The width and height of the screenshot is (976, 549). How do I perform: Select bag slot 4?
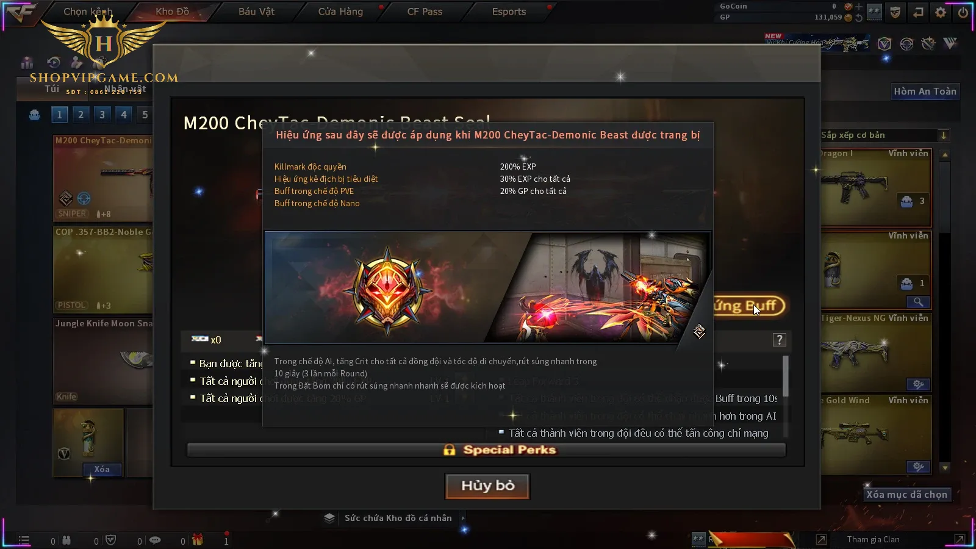coord(124,114)
